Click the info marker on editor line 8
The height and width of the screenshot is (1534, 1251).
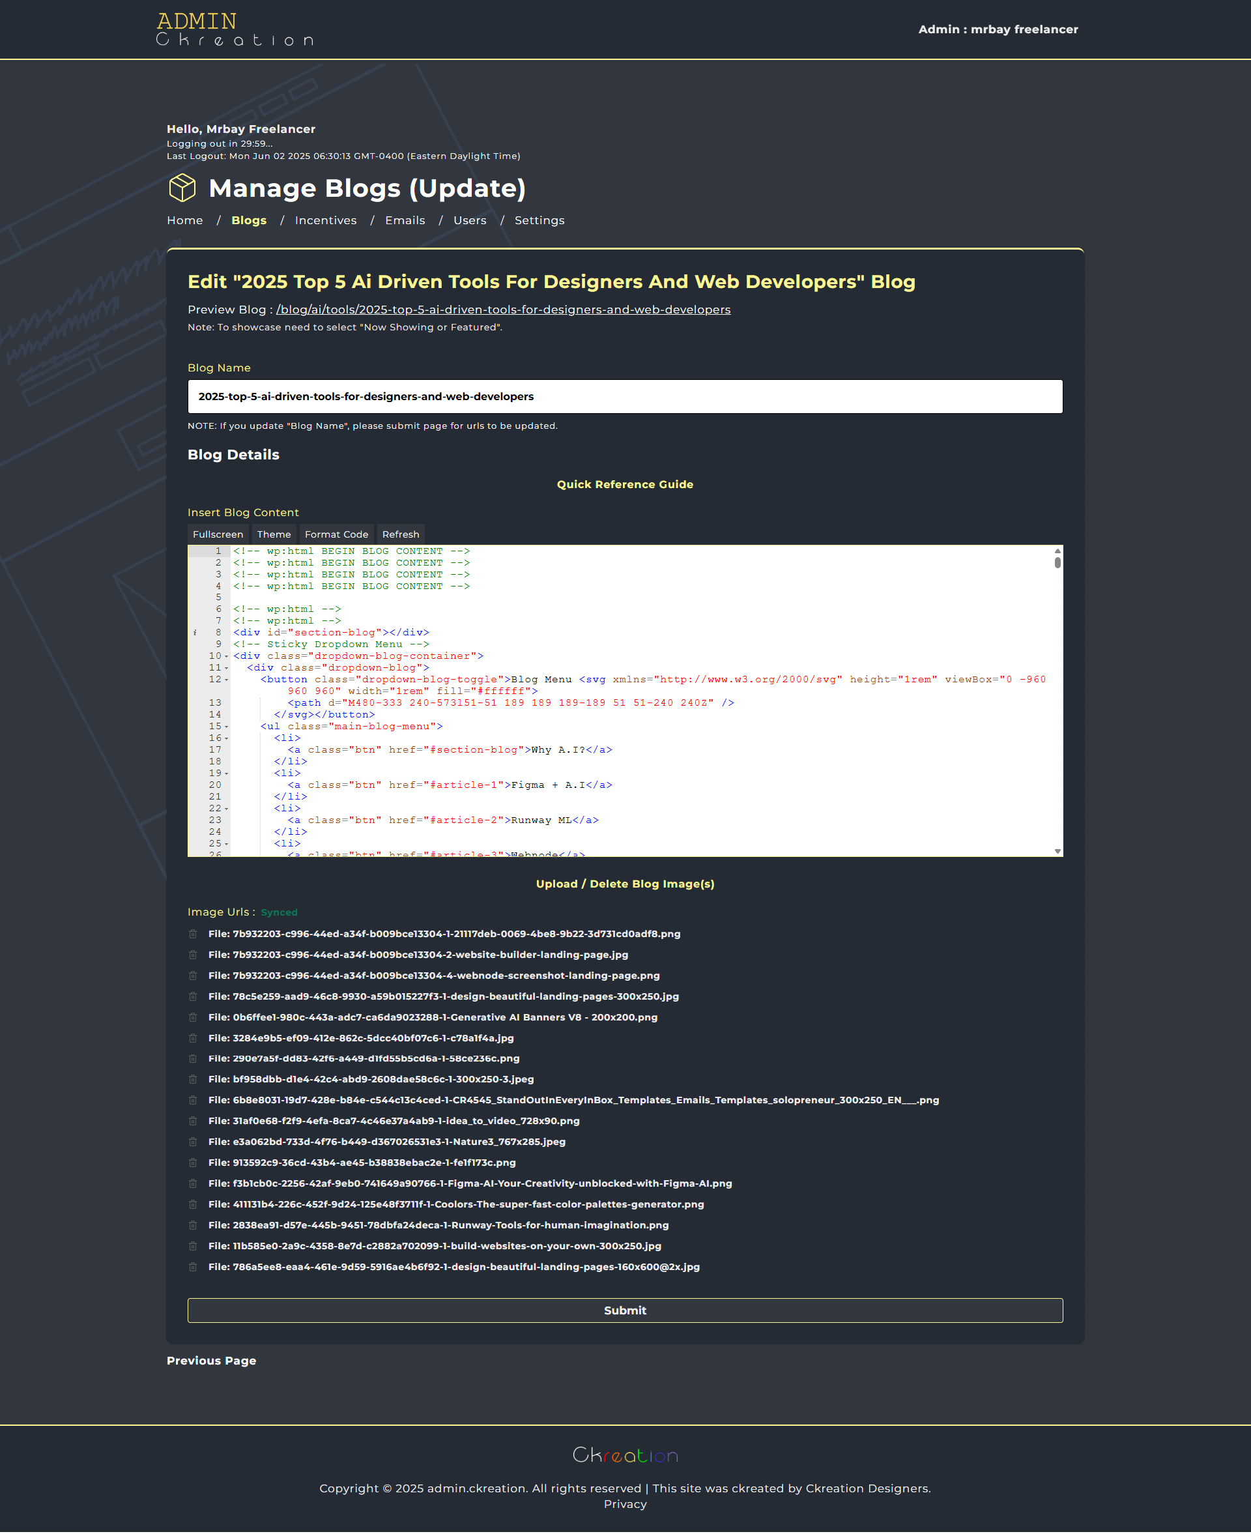coord(195,633)
